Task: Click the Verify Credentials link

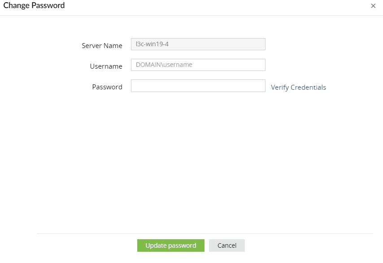Action: [x=298, y=88]
